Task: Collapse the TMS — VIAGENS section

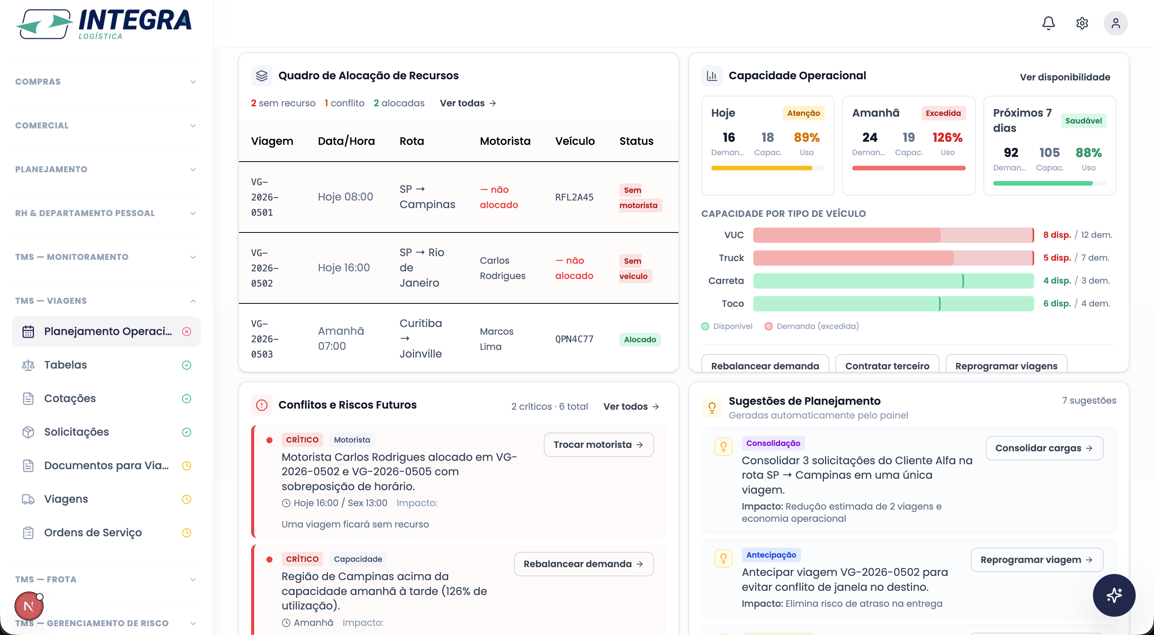Action: (x=106, y=301)
